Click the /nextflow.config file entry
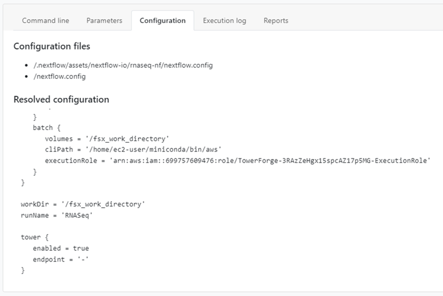This screenshot has height=296, width=443. point(59,76)
